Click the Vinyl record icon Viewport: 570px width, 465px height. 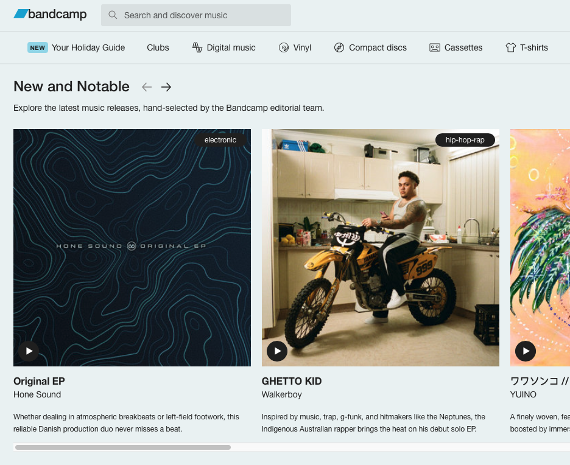tap(283, 47)
